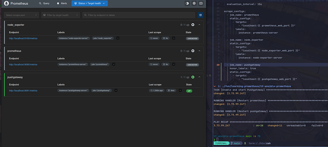The height and width of the screenshot is (147, 328).
Task: Click the job="pushgateway" label badge
Action: (x=101, y=91)
